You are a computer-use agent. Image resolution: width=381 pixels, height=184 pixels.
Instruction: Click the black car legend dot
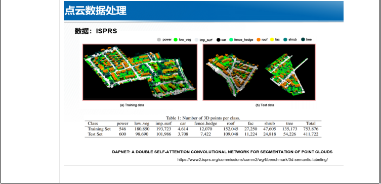(218, 40)
